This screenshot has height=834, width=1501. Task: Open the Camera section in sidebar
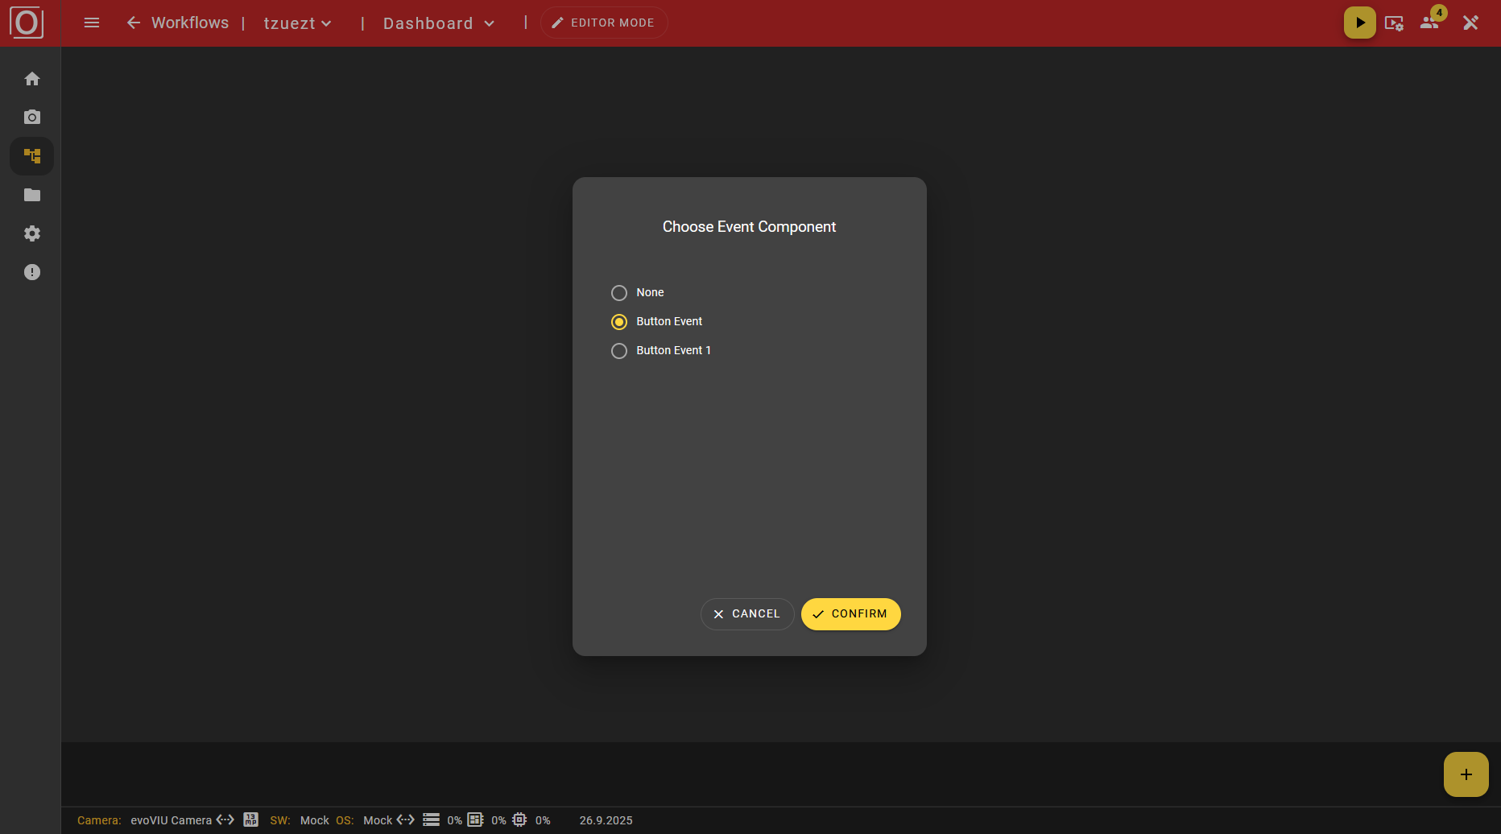32,118
